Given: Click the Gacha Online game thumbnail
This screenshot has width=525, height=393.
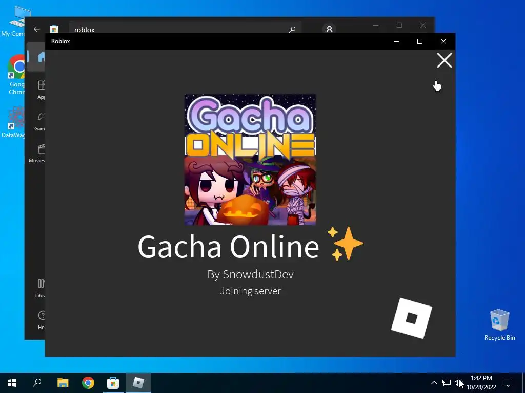Looking at the screenshot, I should click(250, 160).
